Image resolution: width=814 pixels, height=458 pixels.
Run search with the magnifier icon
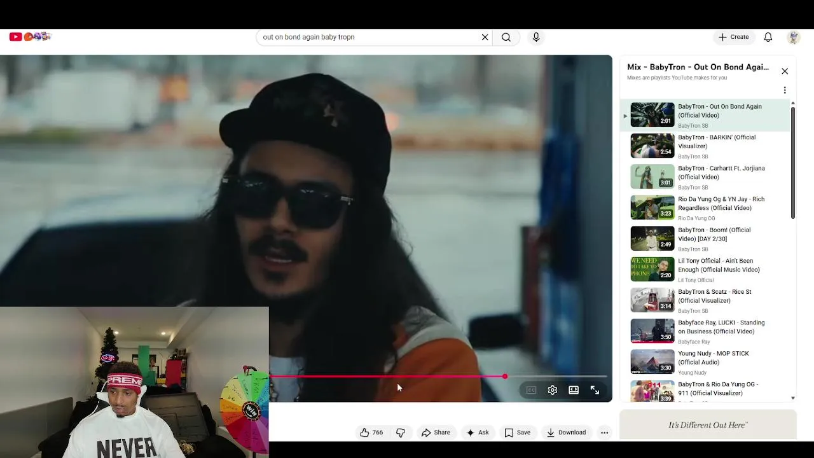506,38
